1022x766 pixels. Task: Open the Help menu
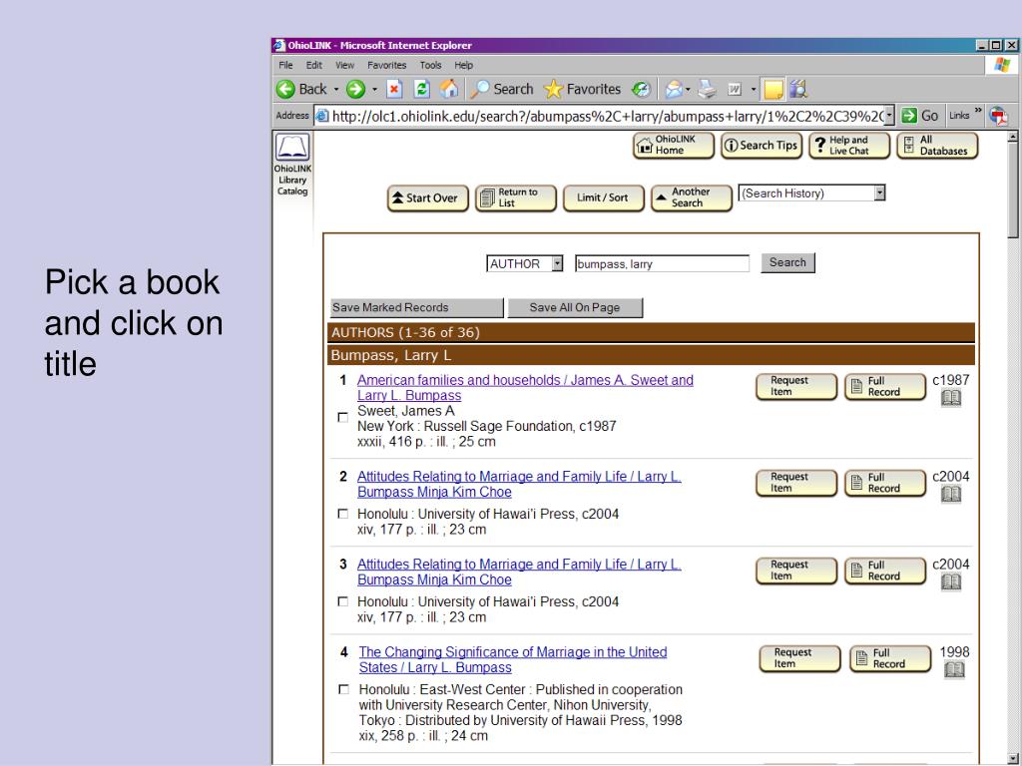tap(463, 65)
